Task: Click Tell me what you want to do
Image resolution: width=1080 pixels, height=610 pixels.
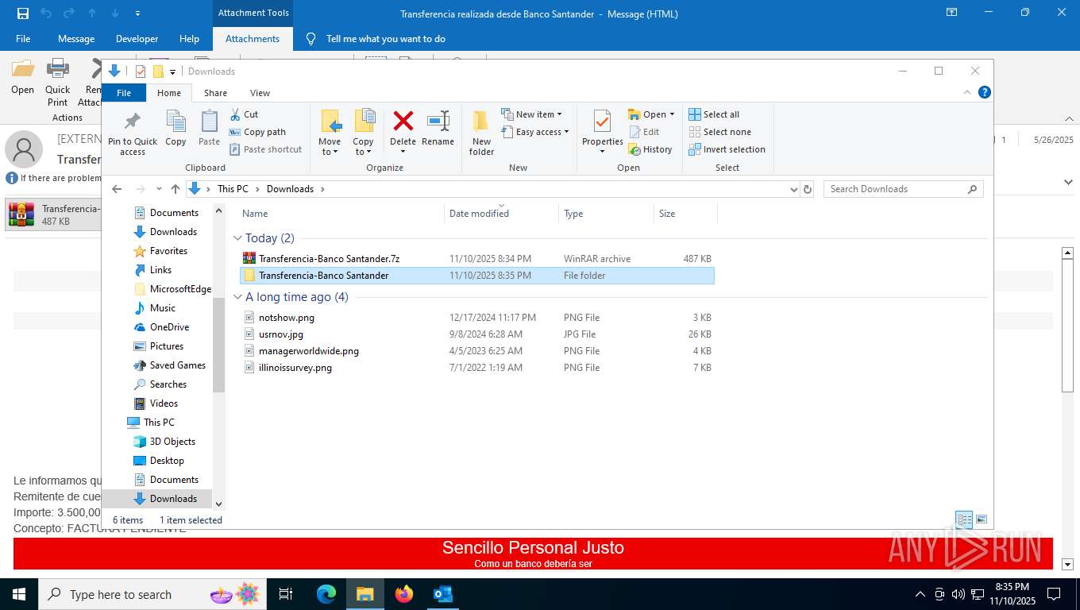Action: click(386, 39)
